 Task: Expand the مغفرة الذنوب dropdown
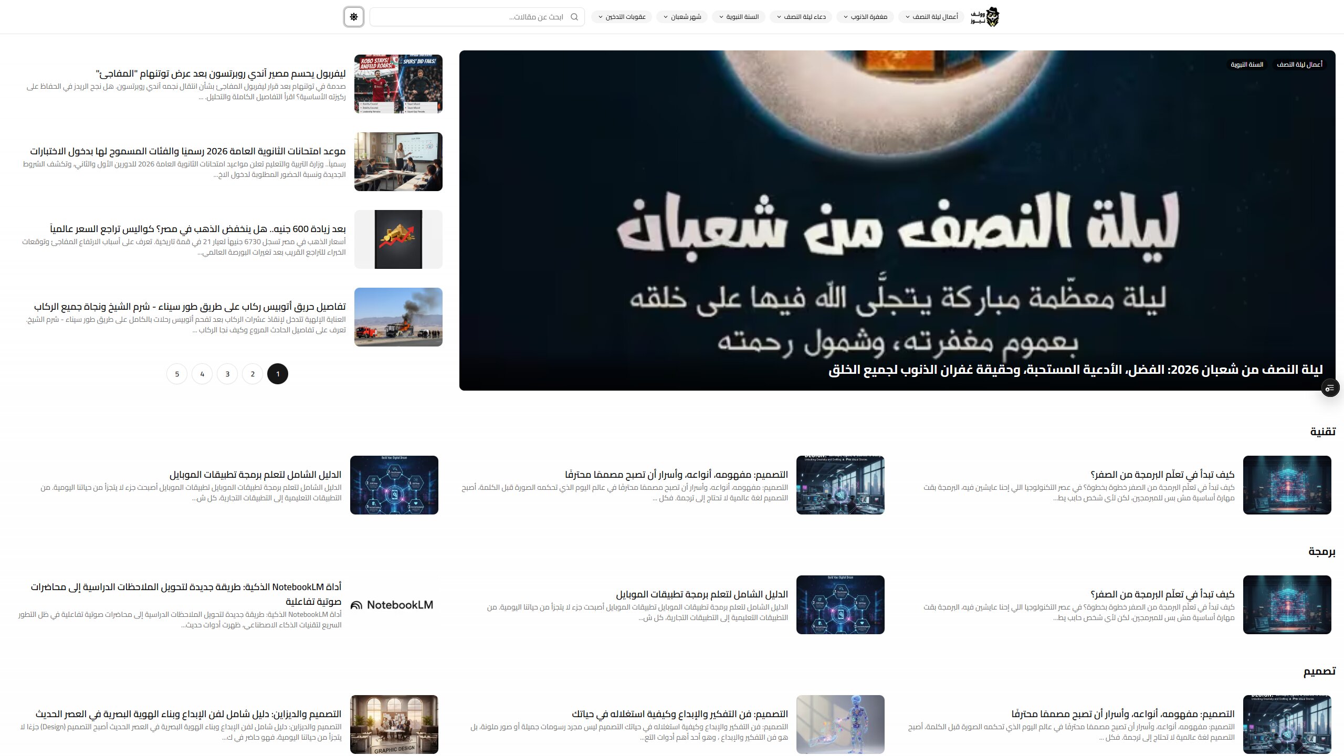click(x=865, y=17)
